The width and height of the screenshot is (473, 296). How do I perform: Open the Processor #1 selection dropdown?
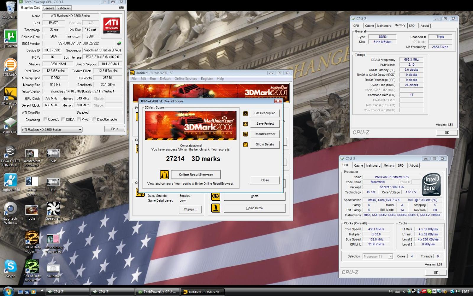pyautogui.click(x=378, y=256)
